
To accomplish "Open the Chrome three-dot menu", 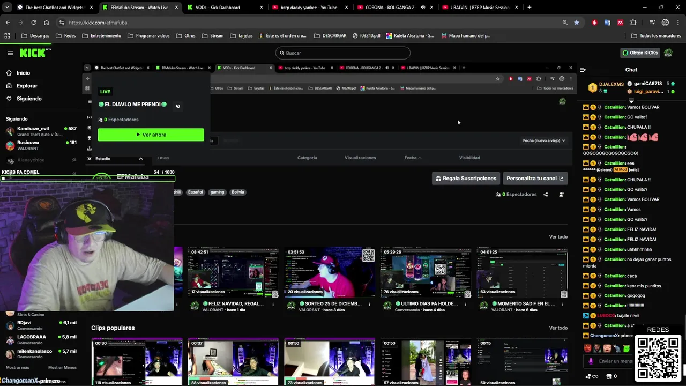I will 678,23.
